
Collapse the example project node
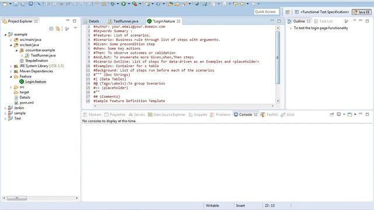pos(5,34)
